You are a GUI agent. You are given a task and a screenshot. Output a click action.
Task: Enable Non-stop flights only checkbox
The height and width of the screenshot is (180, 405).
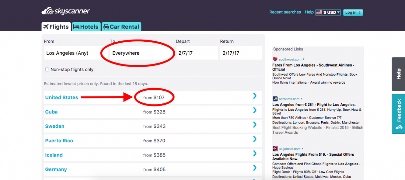click(47, 70)
